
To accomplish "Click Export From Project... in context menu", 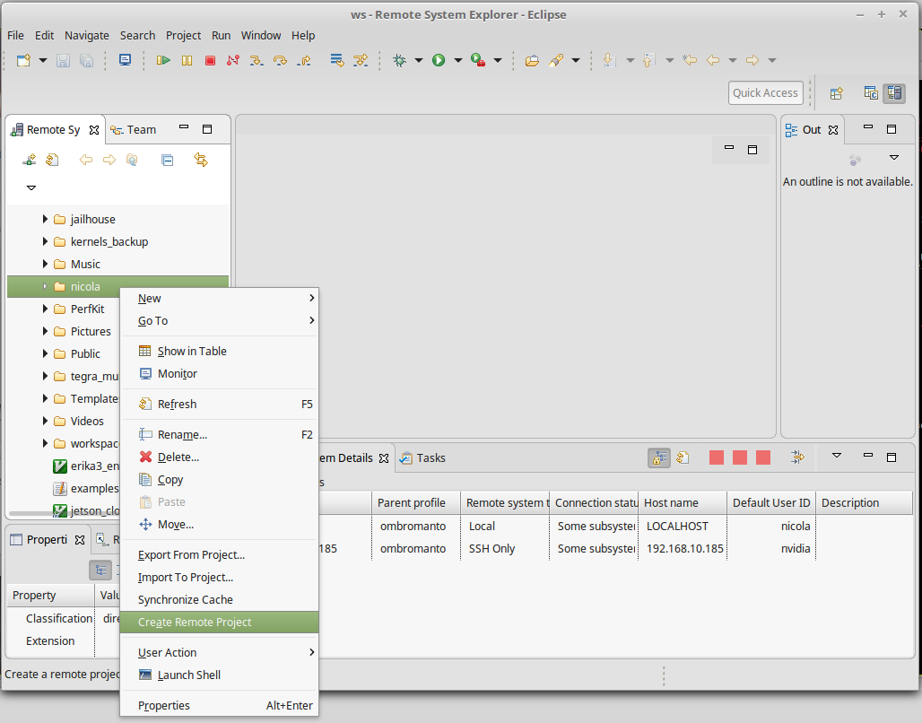I will tap(220, 554).
